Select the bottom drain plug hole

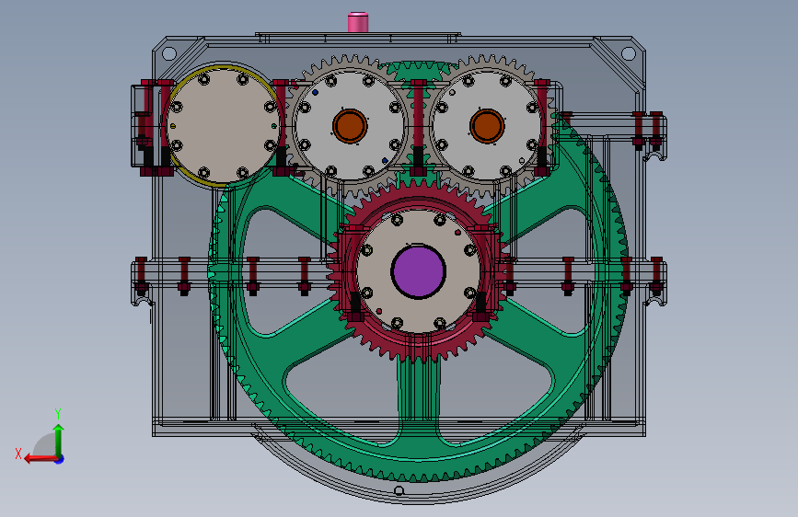click(x=399, y=490)
